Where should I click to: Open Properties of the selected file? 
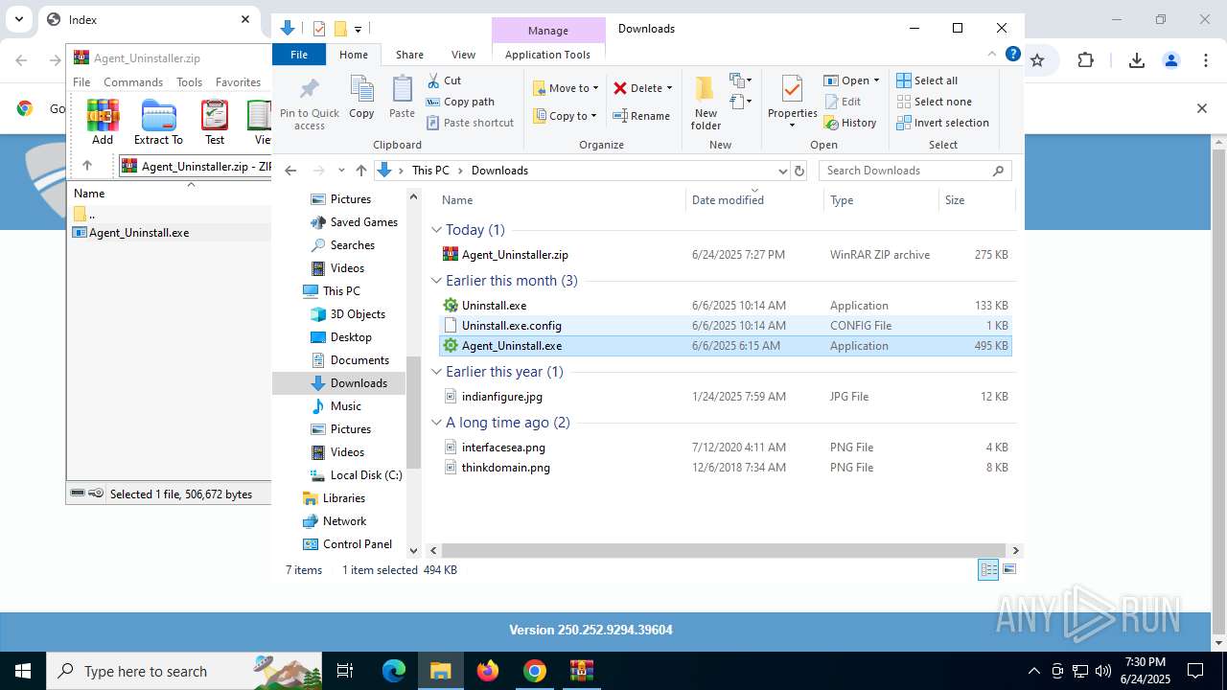792,102
